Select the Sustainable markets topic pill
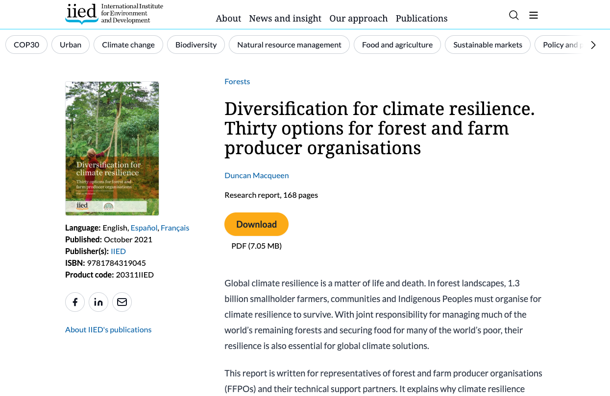The height and width of the screenshot is (396, 610). pos(488,45)
